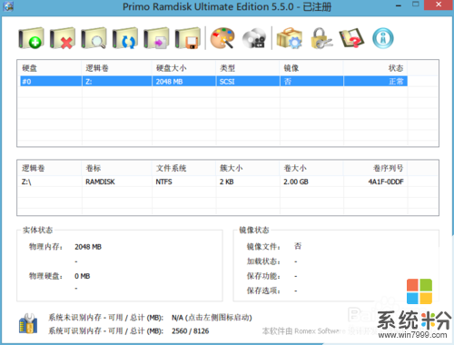Image resolution: width=454 pixels, height=345 pixels.
Task: Click the 硬盘大小 column header
Action: point(184,68)
